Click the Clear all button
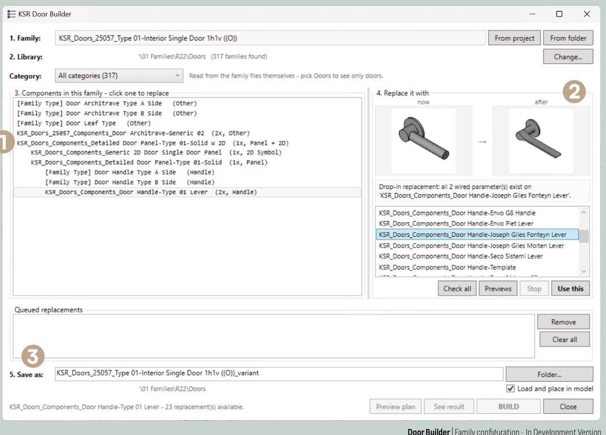 (x=564, y=339)
